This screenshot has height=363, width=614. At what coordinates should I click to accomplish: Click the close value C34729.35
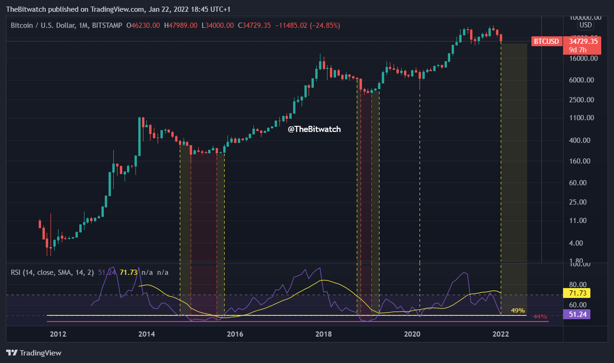coord(254,25)
